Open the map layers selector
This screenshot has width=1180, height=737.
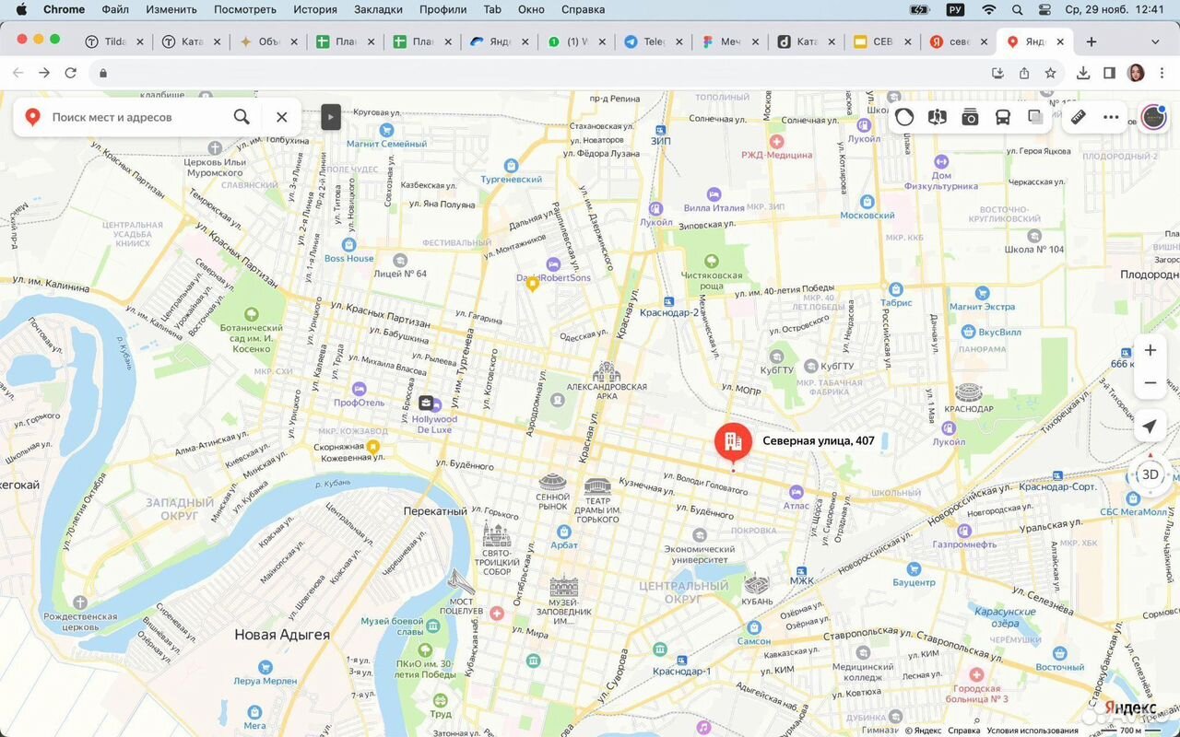click(x=1035, y=117)
